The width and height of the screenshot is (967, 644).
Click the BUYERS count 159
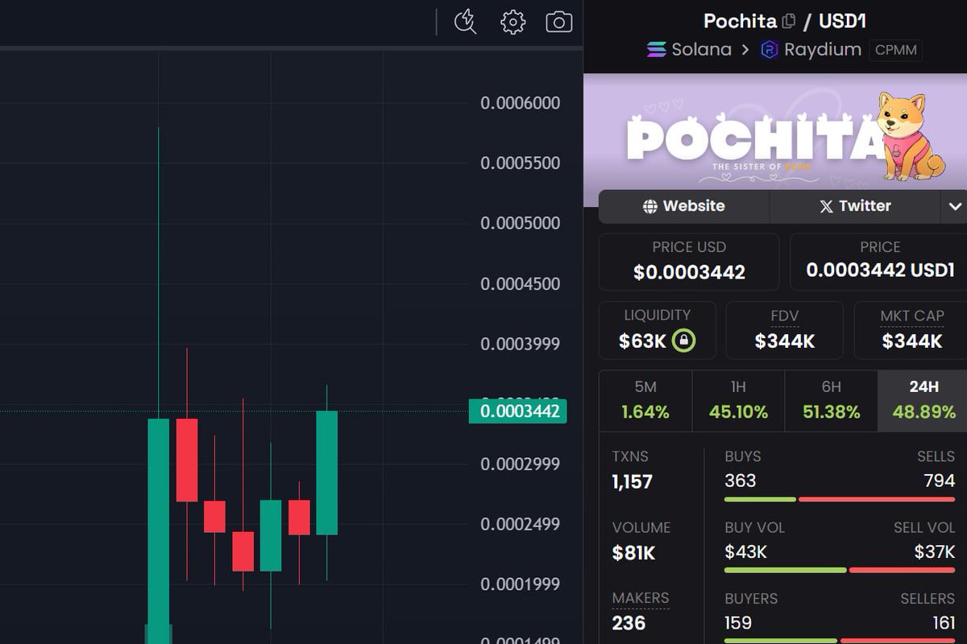[x=738, y=622]
